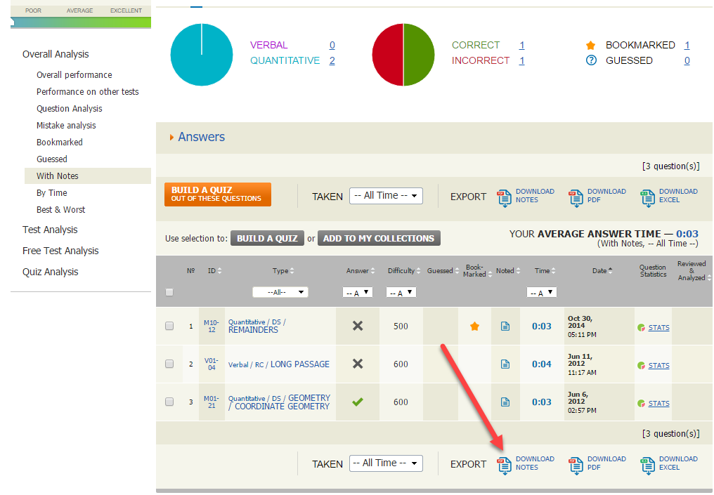Click Add to My Collections button
Viewport: 714px width, 495px height.
[379, 239]
